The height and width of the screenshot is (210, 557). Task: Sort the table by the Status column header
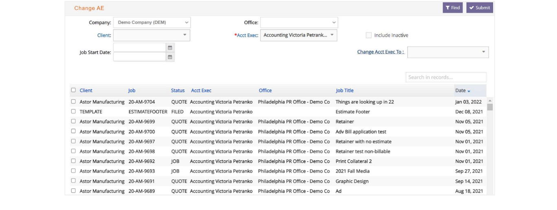click(x=178, y=90)
